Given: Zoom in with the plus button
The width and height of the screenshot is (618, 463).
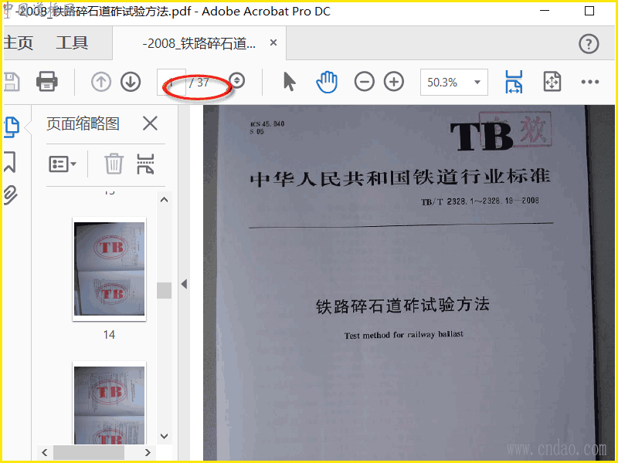Looking at the screenshot, I should (x=394, y=82).
